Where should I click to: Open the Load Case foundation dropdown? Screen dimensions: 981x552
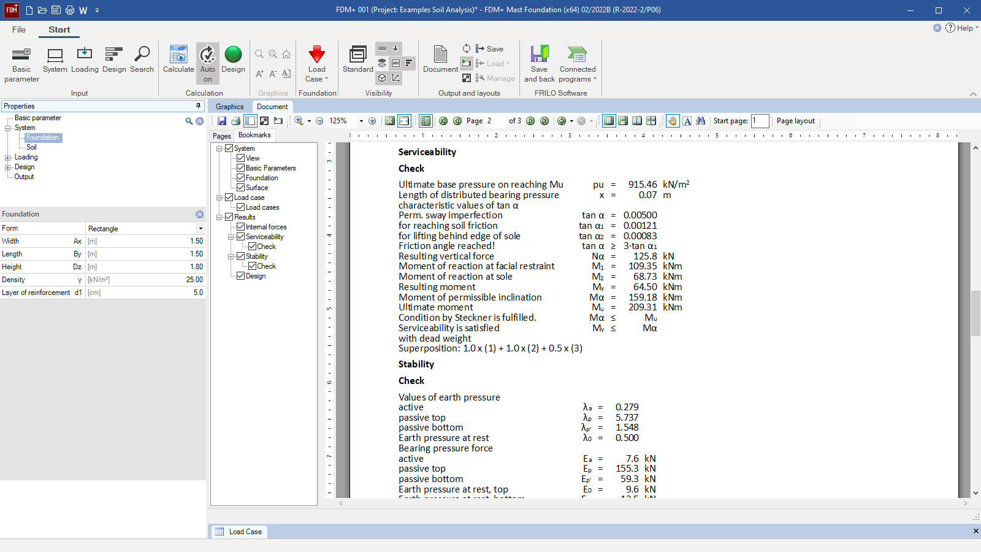(317, 64)
